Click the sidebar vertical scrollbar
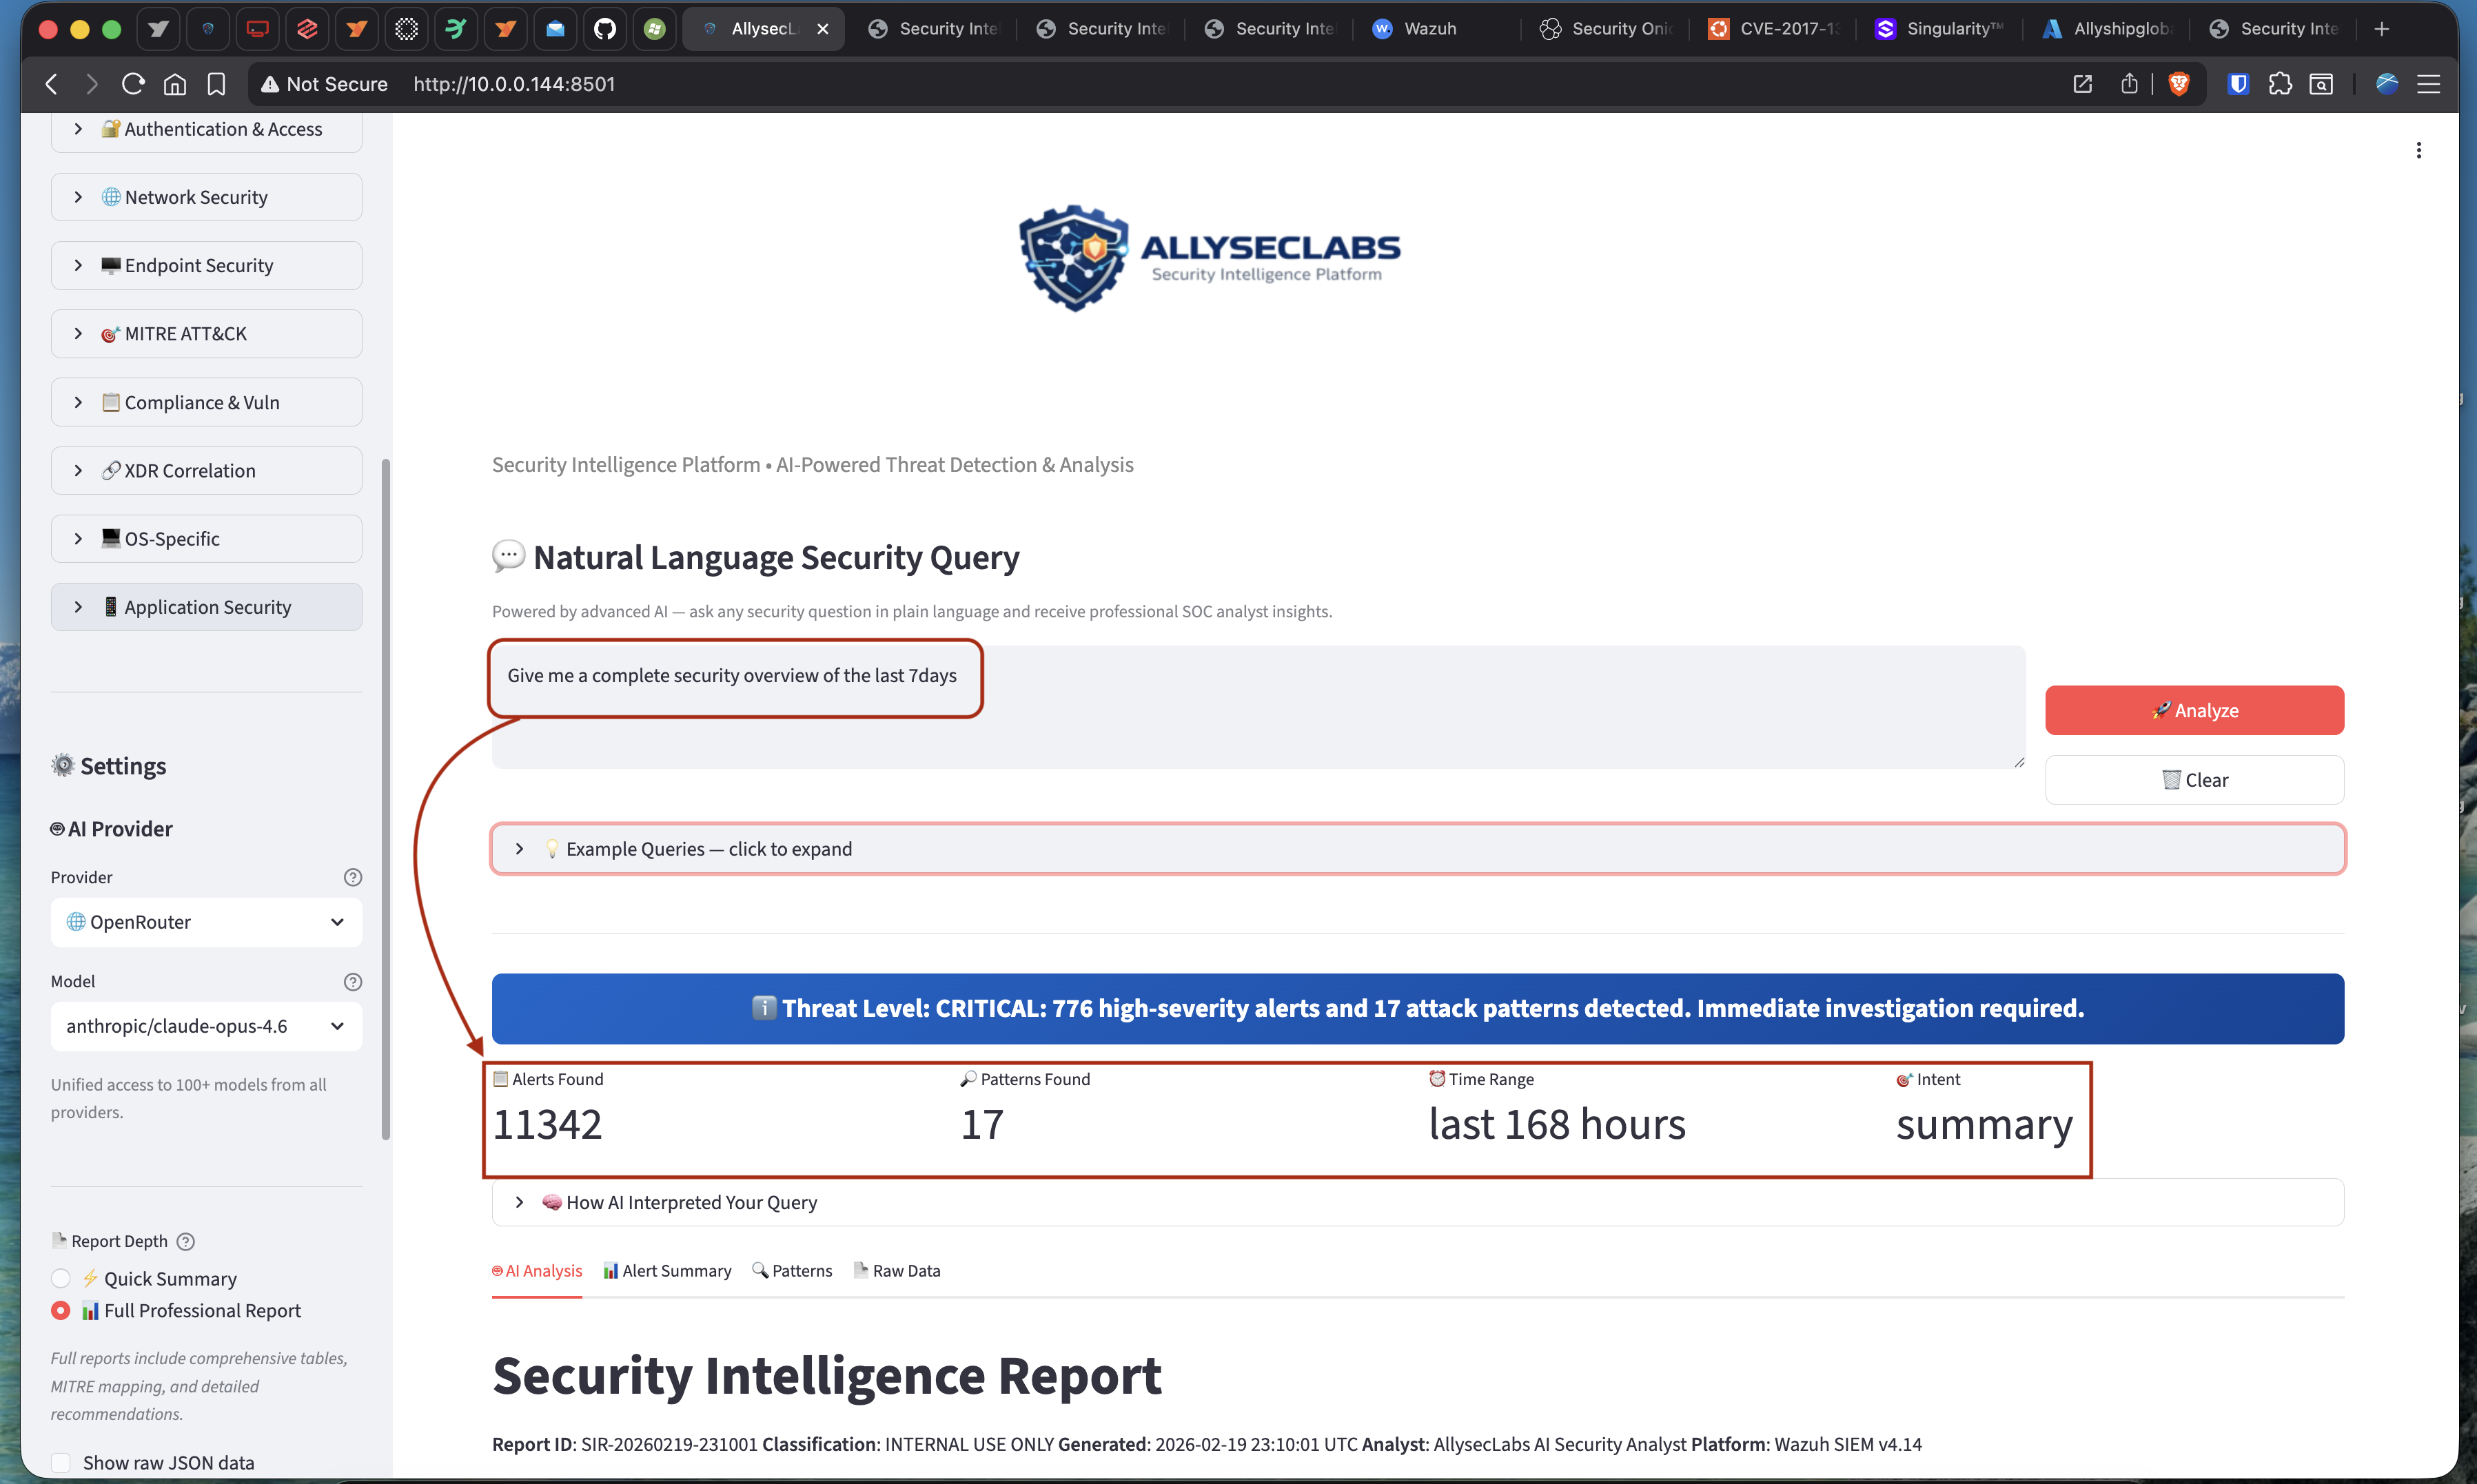The width and height of the screenshot is (2477, 1484). pos(386,799)
